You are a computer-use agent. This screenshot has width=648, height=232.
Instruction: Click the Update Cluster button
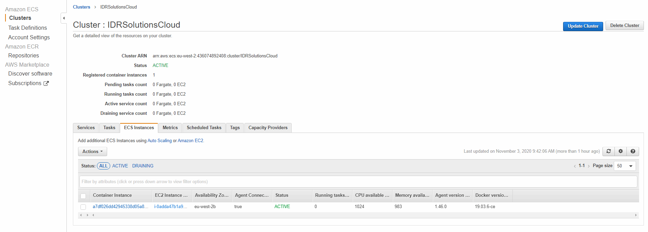pyautogui.click(x=583, y=26)
